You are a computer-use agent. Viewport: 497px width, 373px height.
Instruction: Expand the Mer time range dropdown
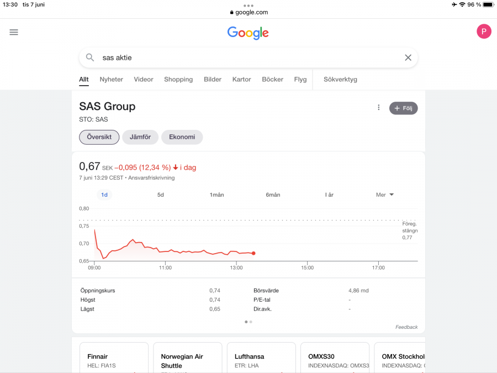tap(385, 195)
